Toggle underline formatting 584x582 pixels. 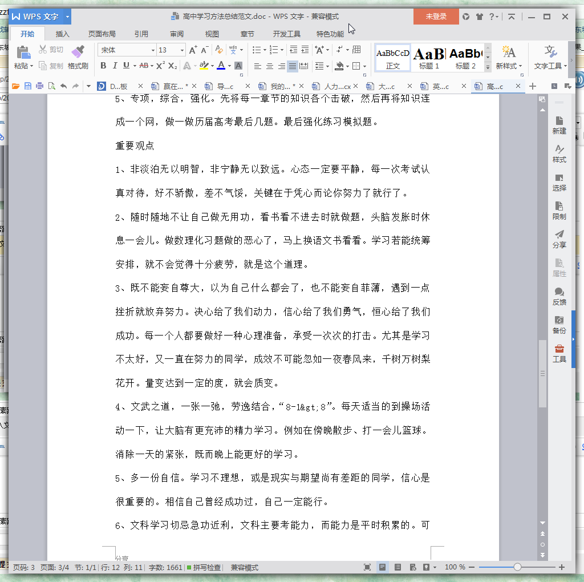126,66
